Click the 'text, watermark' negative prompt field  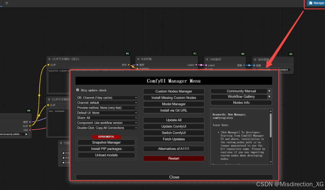59,123
